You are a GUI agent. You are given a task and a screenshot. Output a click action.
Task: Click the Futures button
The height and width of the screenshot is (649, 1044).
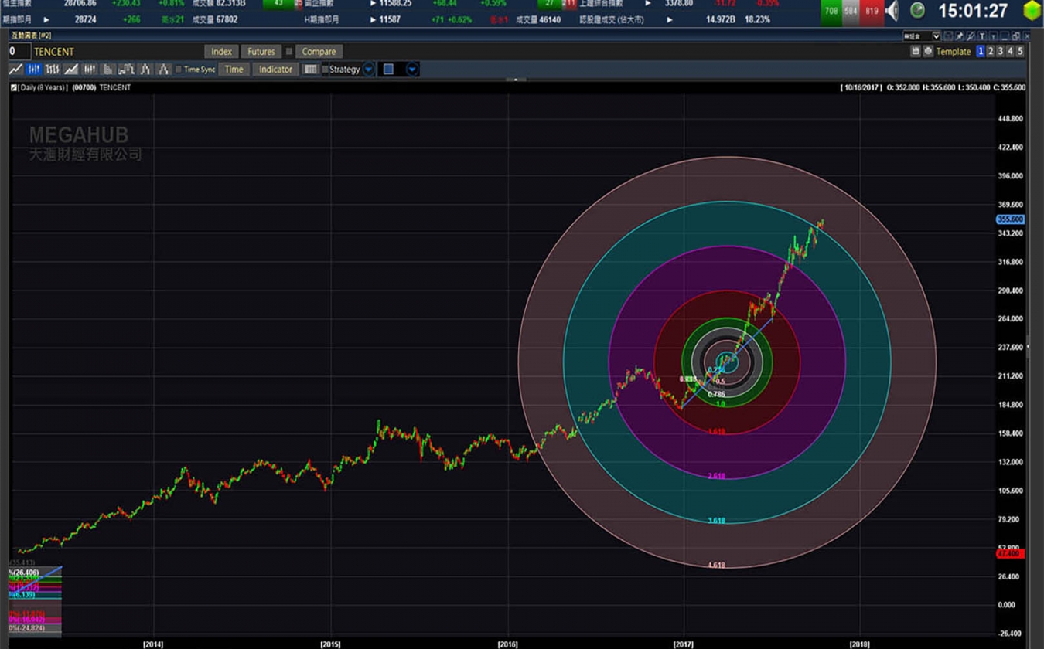pyautogui.click(x=261, y=52)
